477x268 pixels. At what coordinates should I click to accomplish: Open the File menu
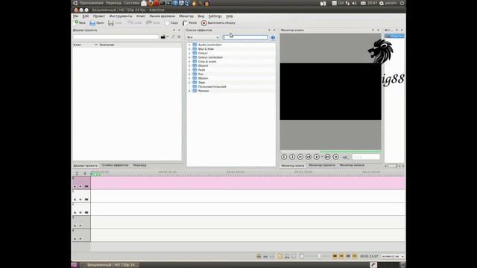tap(76, 16)
